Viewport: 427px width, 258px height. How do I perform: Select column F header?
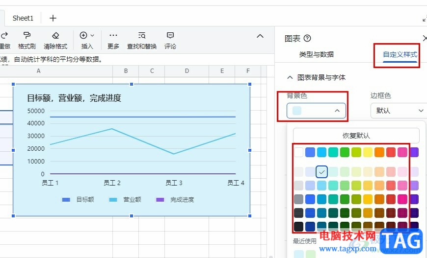click(248, 71)
